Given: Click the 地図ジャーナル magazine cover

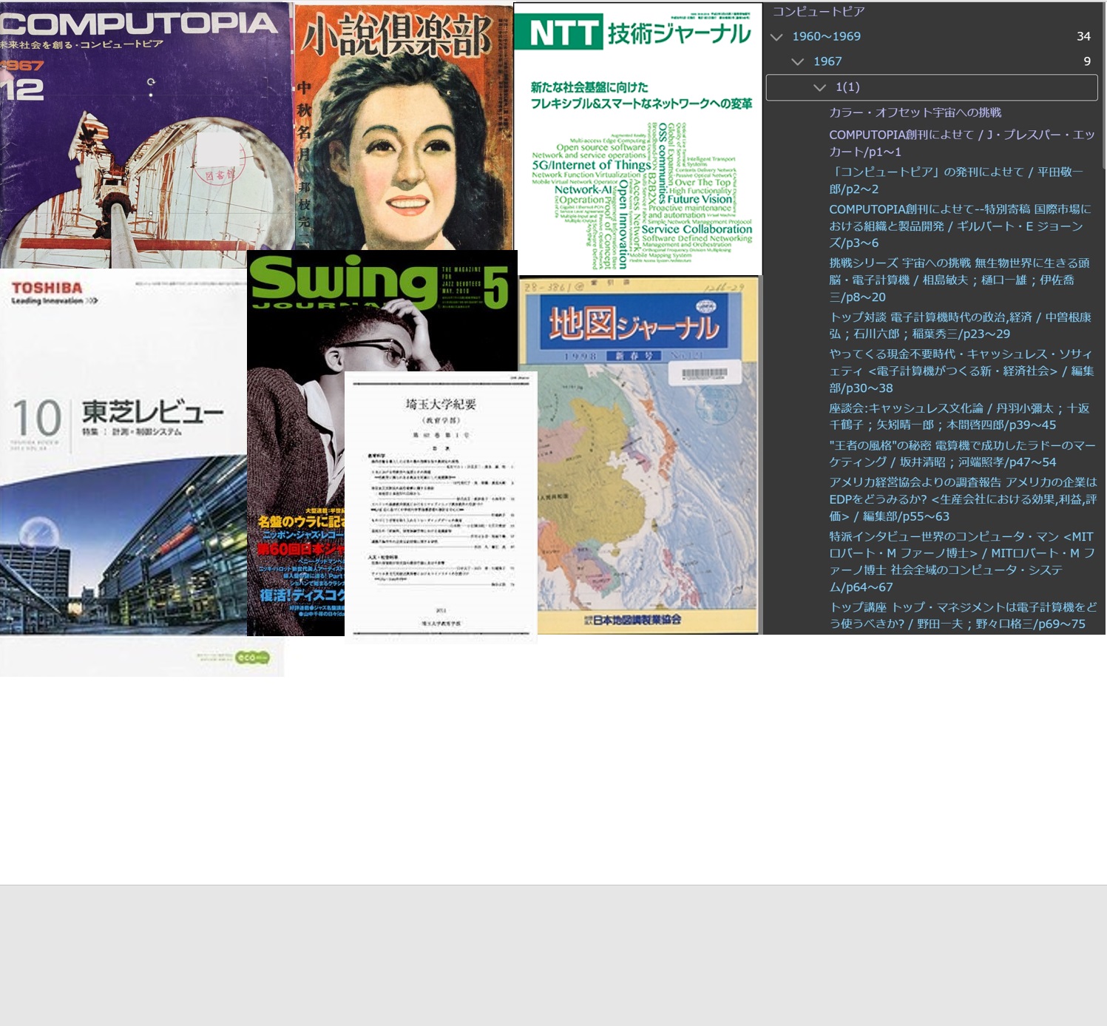Looking at the screenshot, I should tap(640, 455).
